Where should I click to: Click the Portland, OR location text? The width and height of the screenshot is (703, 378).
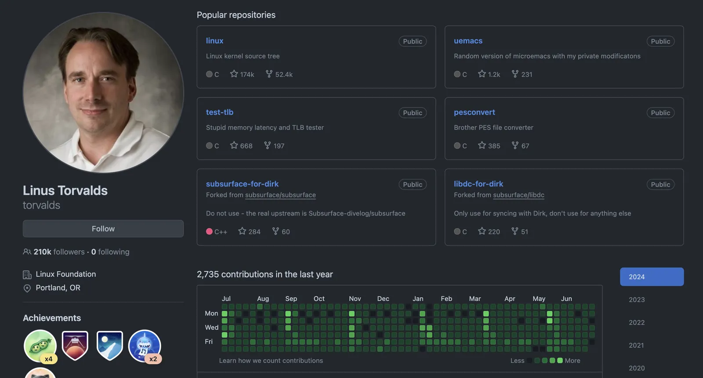[x=58, y=288]
